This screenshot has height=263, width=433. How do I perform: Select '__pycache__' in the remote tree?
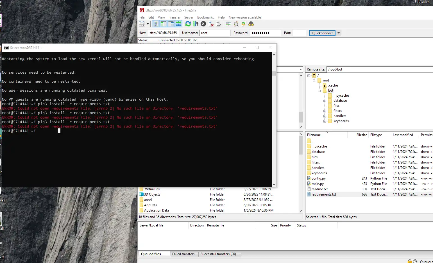click(x=343, y=96)
